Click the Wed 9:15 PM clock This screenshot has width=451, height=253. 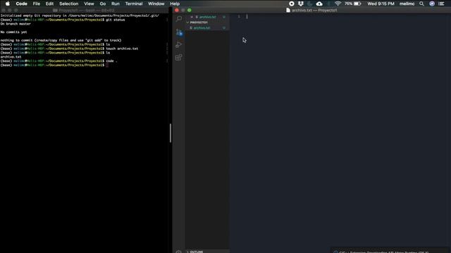(x=381, y=4)
